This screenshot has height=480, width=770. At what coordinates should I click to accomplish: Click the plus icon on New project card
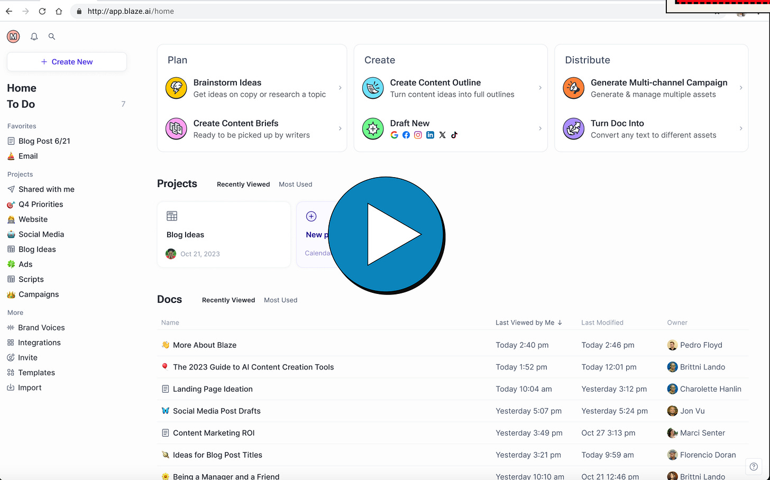coord(311,216)
